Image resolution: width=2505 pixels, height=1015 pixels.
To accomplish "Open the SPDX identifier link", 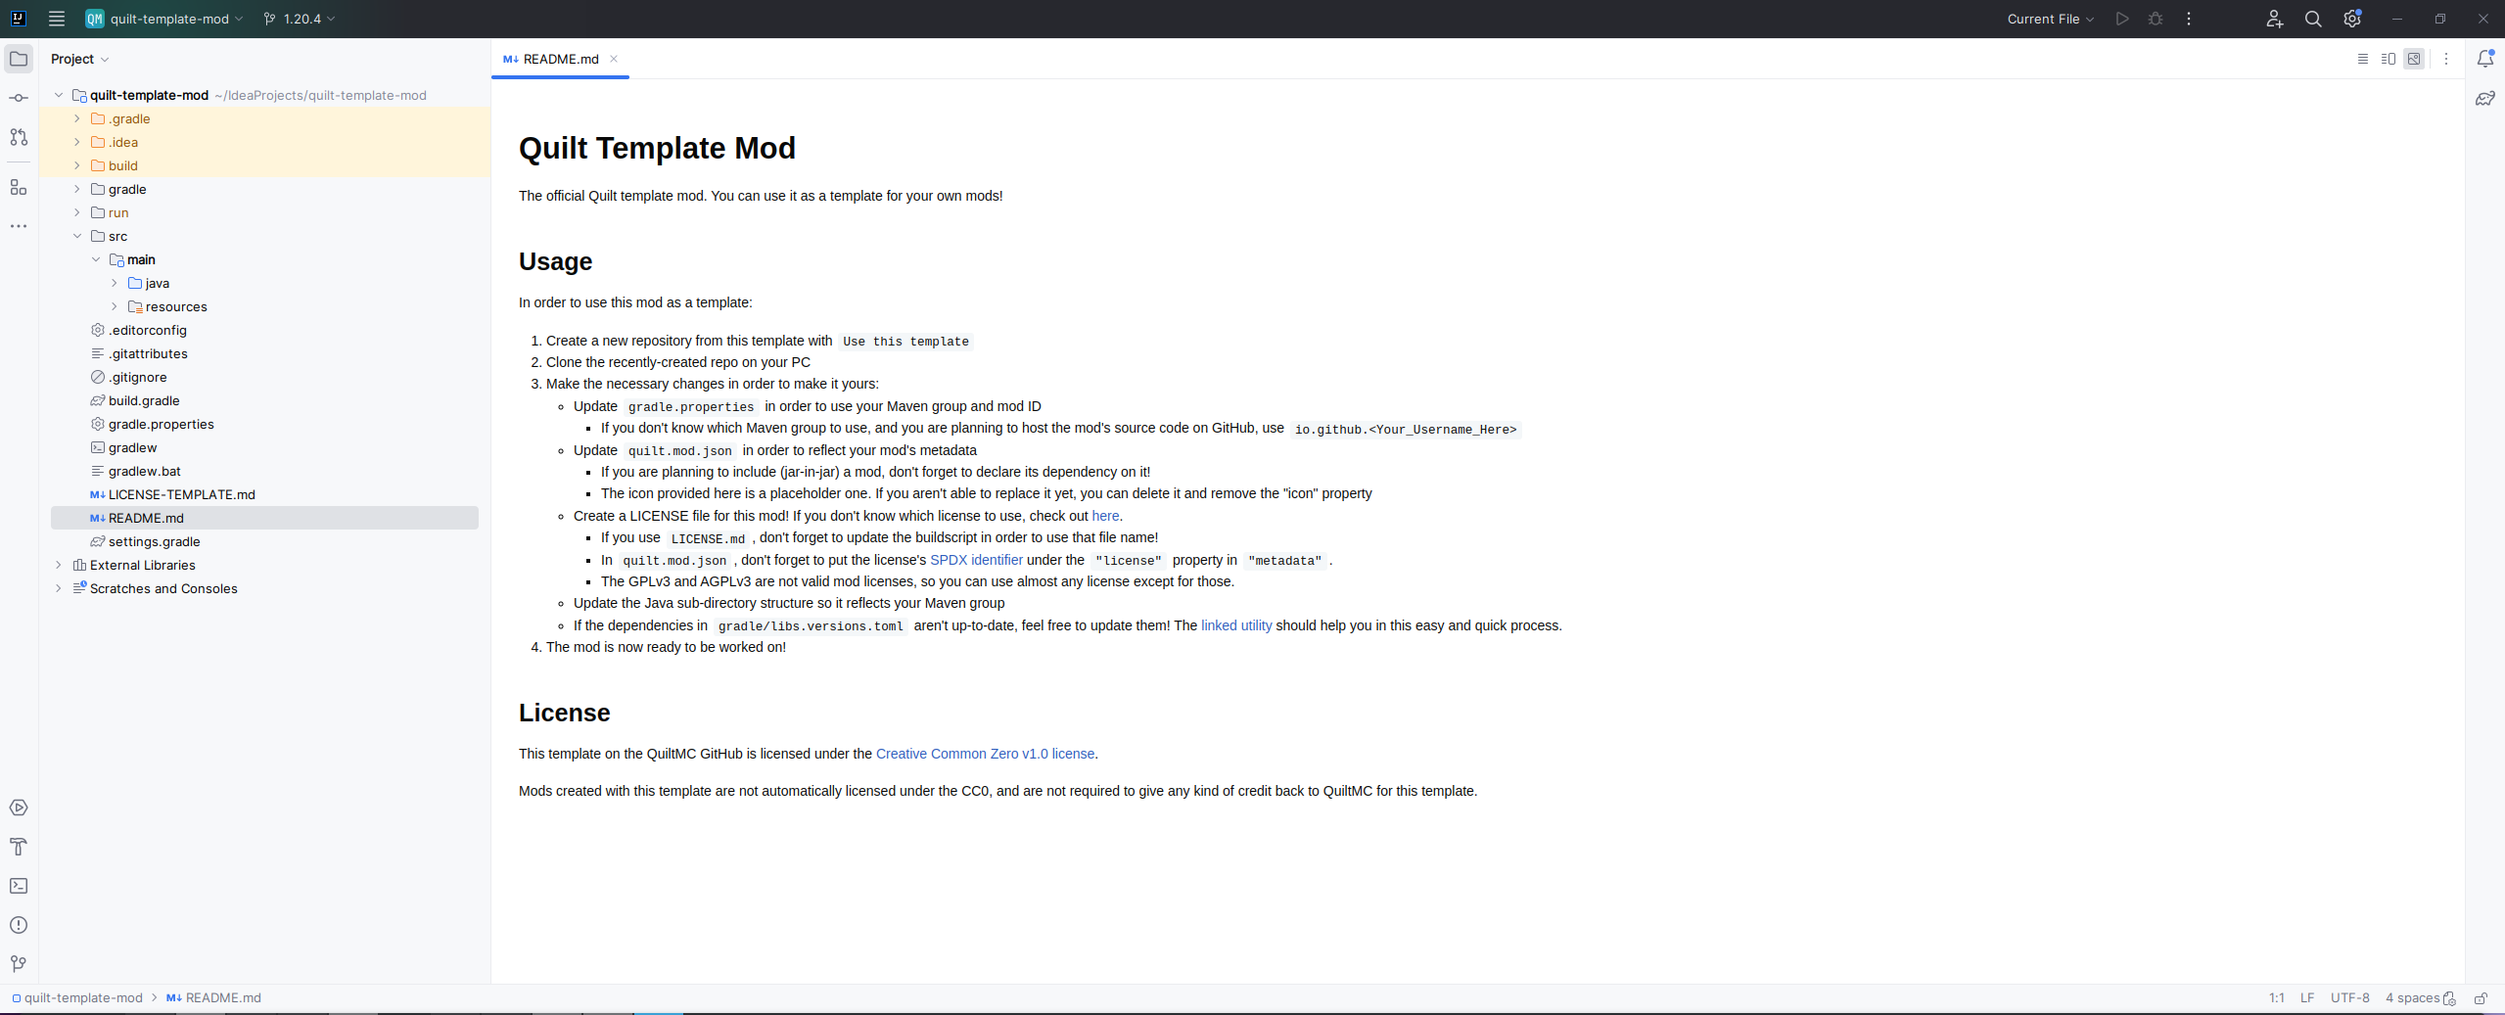I will [x=976, y=560].
